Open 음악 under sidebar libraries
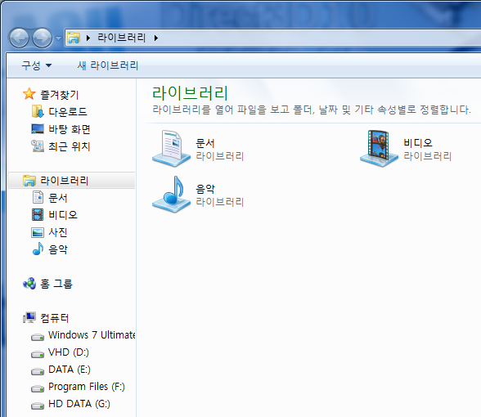 [57, 249]
